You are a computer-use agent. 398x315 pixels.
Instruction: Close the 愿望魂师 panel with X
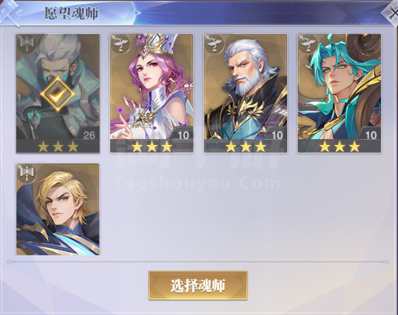(x=392, y=13)
